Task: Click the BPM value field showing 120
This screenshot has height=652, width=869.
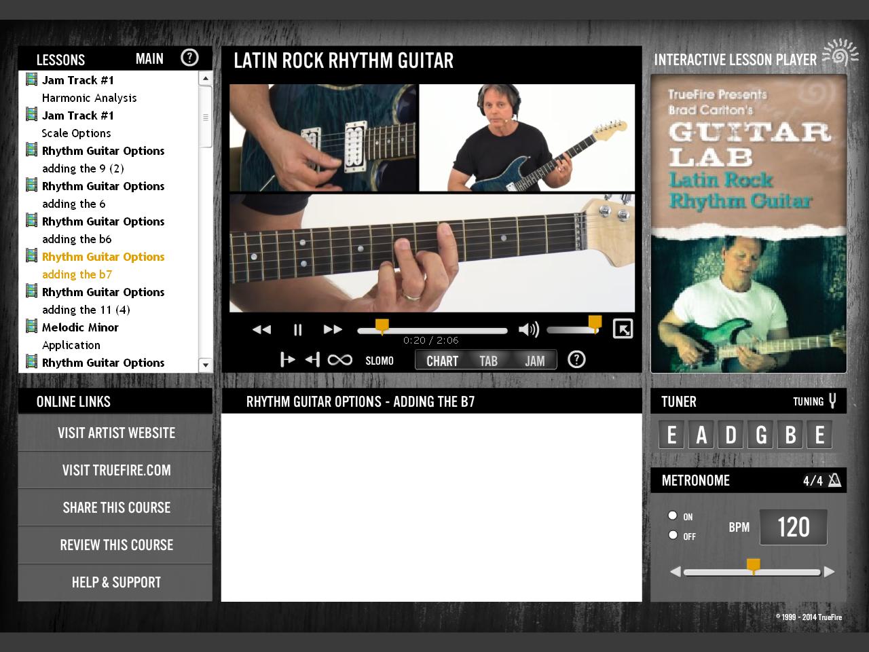Action: [x=793, y=527]
